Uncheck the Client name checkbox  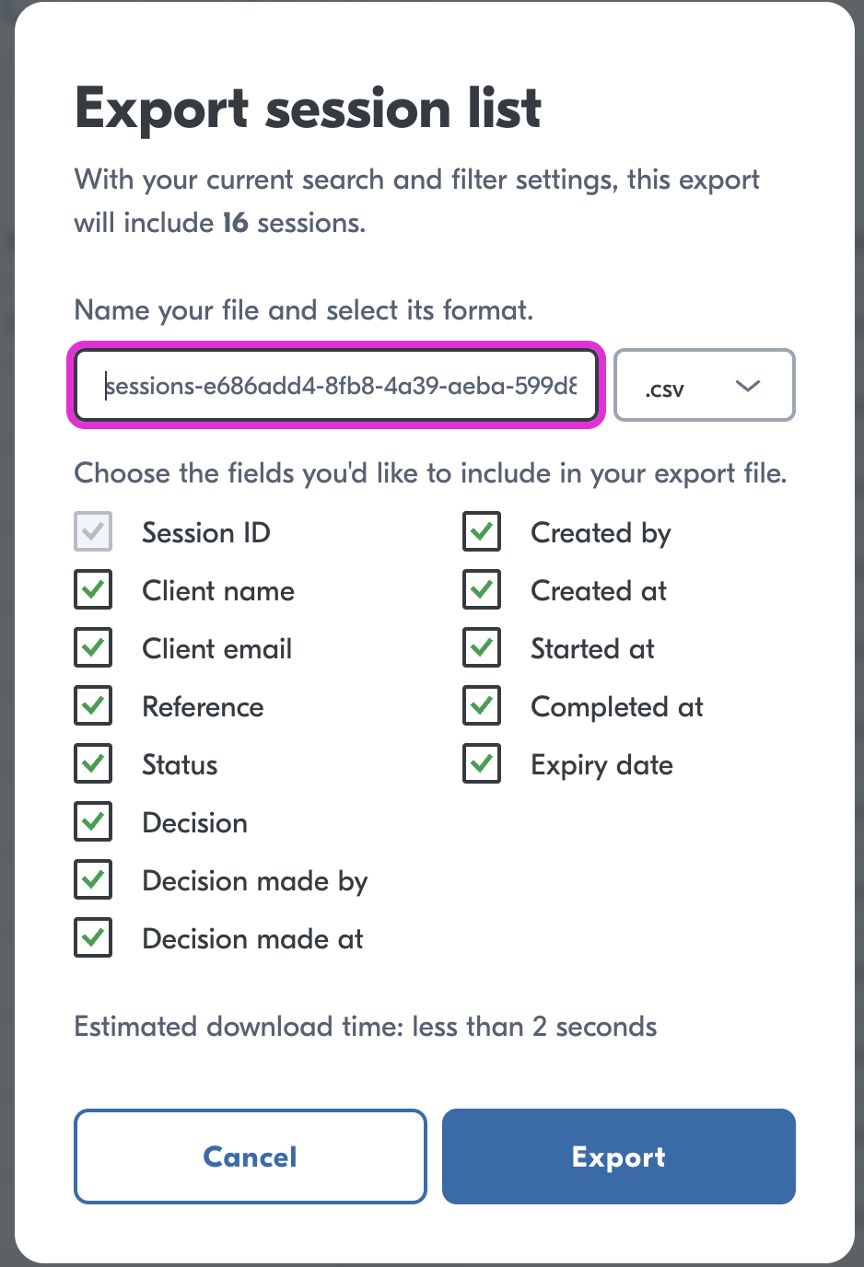point(93,590)
